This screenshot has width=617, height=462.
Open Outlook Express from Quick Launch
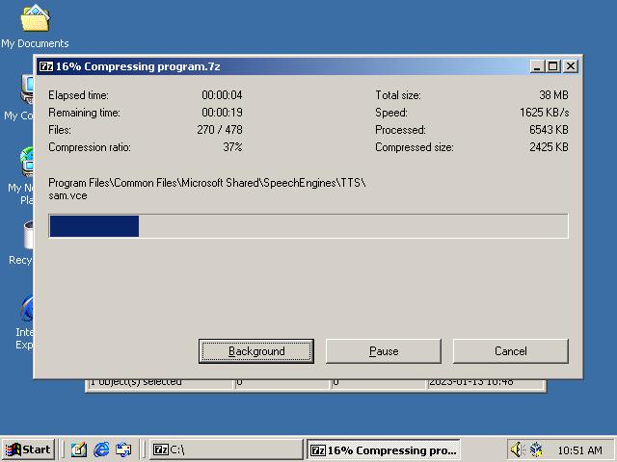[123, 449]
